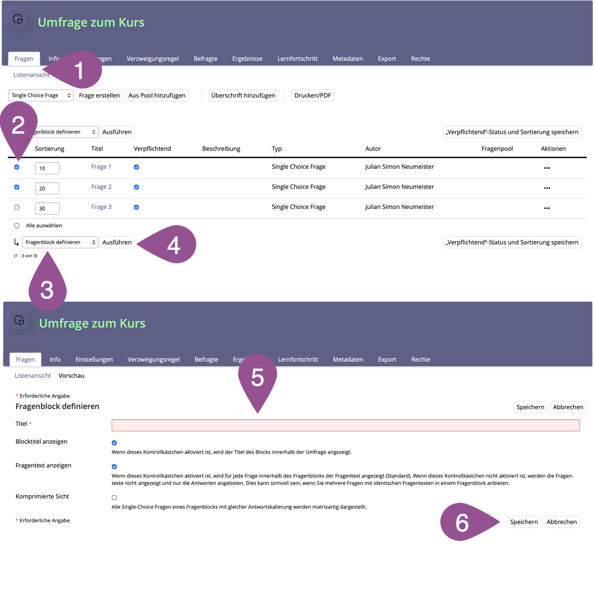Click the survey icon in the top header
The image size is (595, 595).
(18, 19)
